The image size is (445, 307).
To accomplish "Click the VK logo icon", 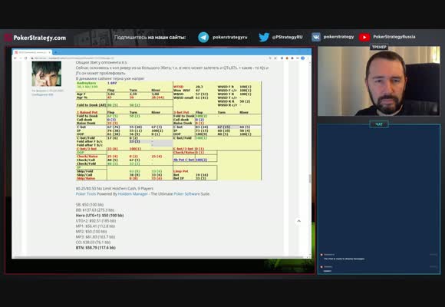I will click(316, 37).
